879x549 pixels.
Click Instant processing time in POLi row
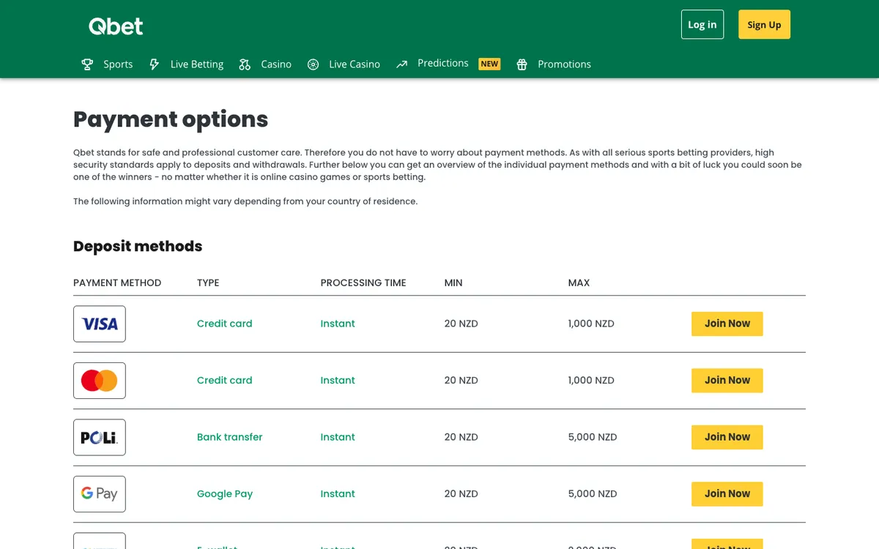coord(338,437)
